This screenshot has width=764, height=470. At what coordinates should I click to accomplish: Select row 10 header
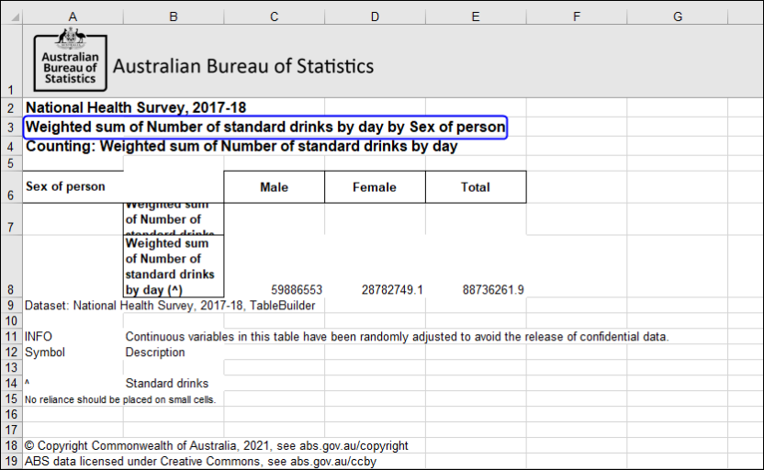click(x=11, y=321)
